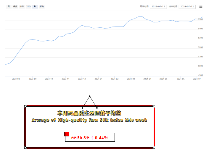Viewport: 209px width, 152px height.
Task: Open end date field 2024-07-12
Action: point(187,6)
